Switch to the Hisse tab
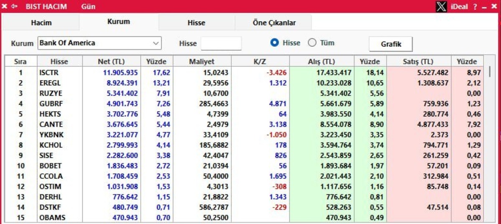 (196, 23)
